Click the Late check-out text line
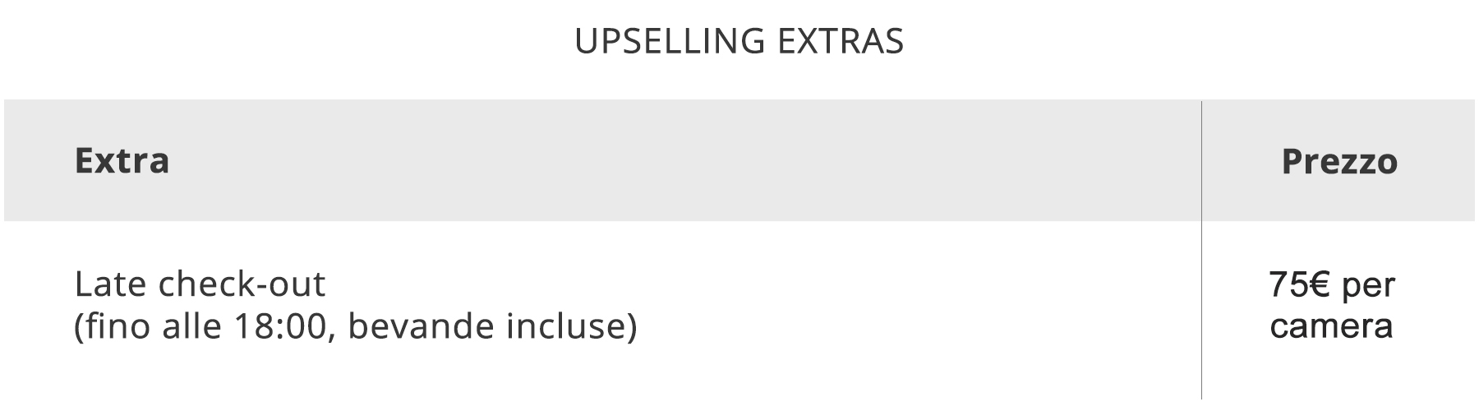Screen dimensions: 1479x411 click(x=200, y=284)
